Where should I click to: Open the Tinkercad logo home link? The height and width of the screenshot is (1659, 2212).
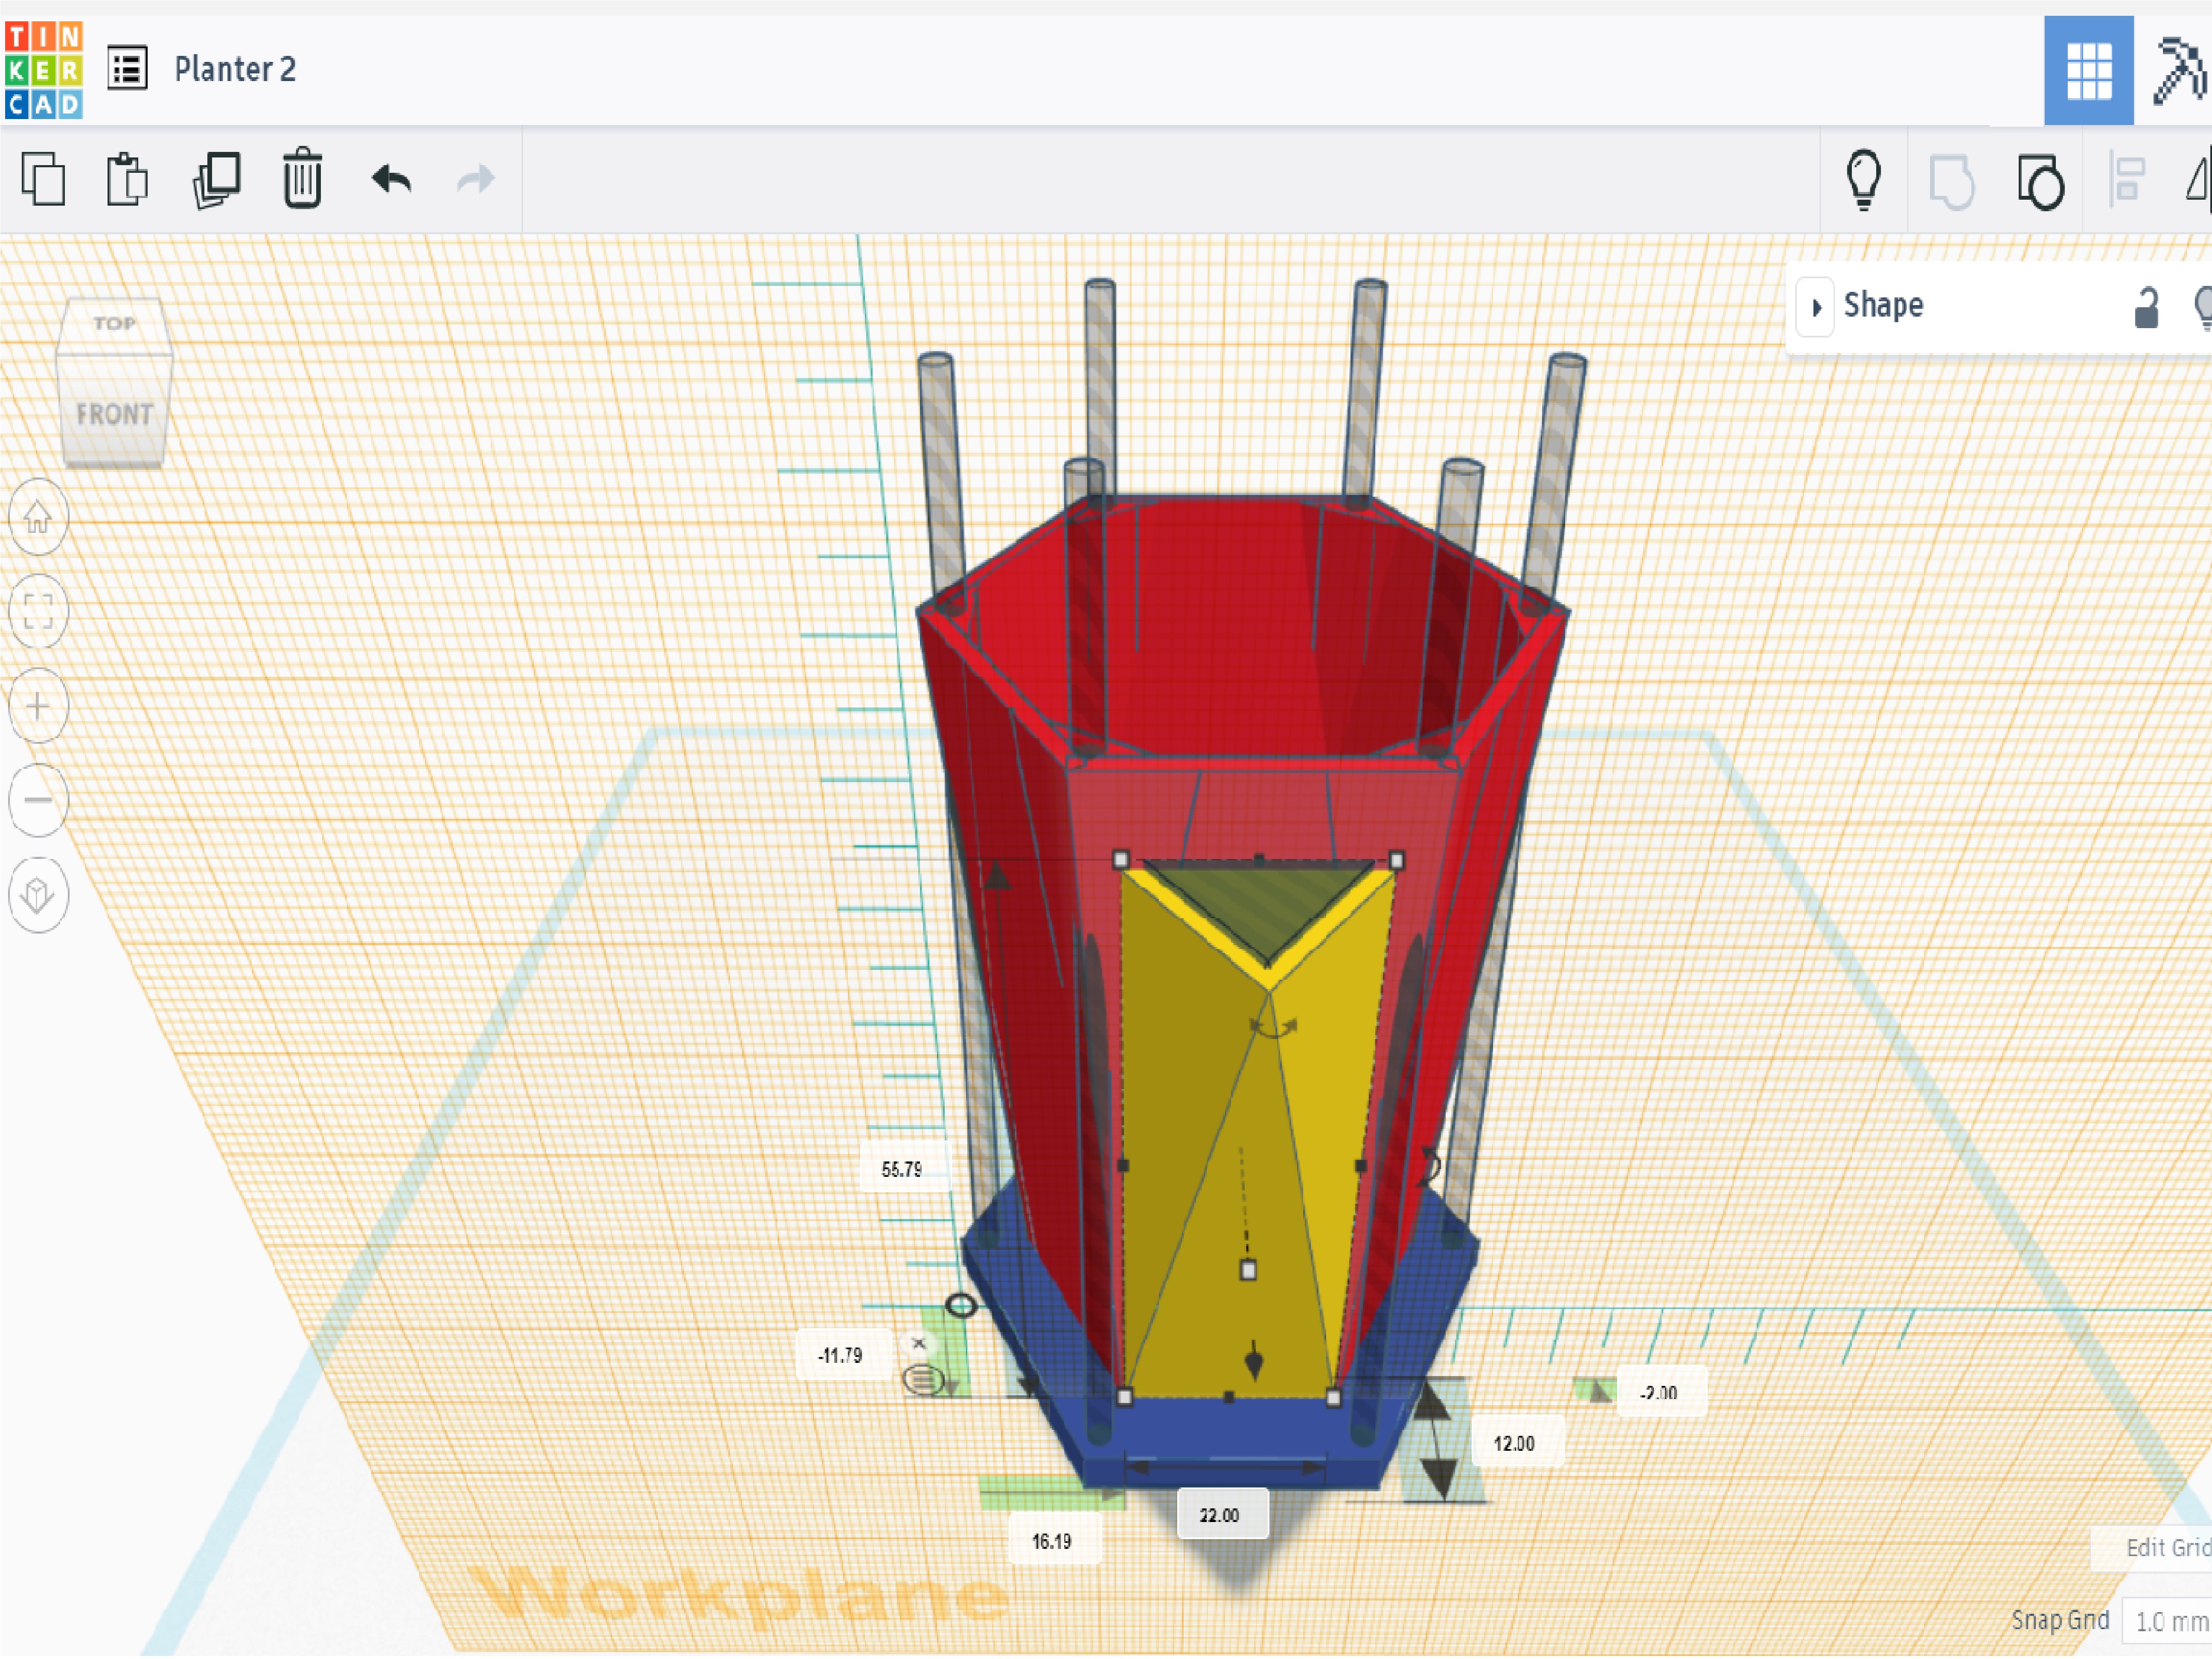[43, 70]
